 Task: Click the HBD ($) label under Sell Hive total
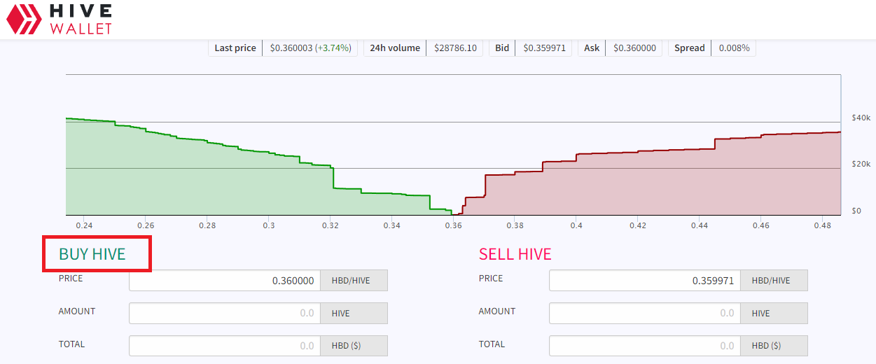click(774, 346)
